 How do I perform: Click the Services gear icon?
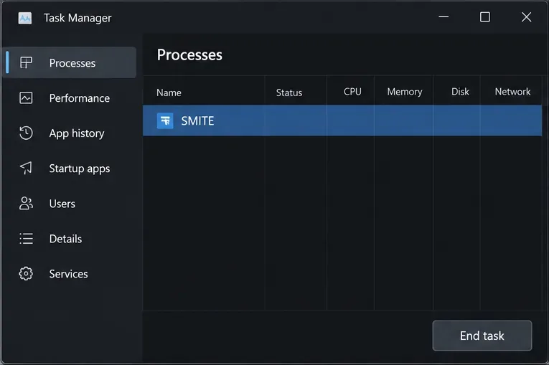(x=26, y=274)
